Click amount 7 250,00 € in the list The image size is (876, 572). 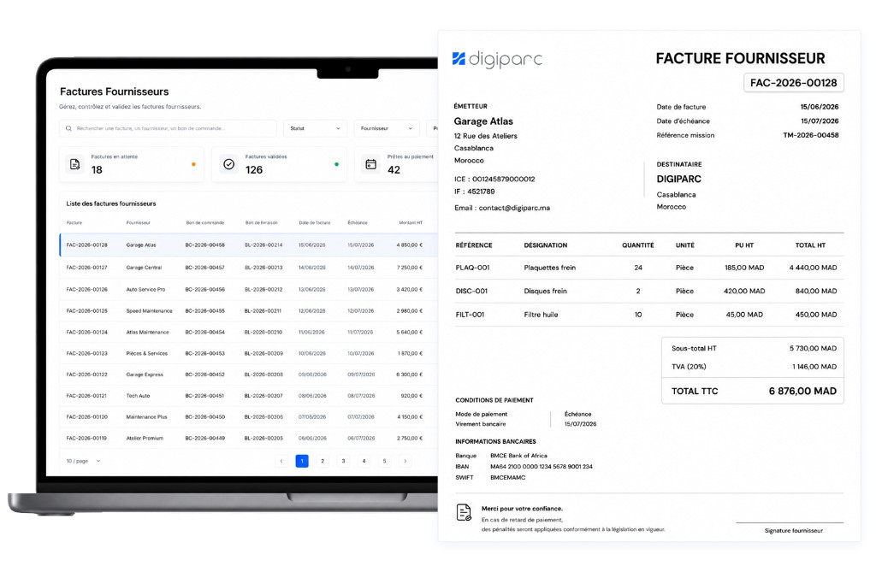tap(410, 268)
